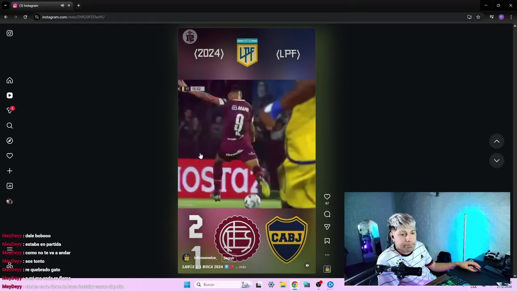517x291 pixels.
Task: Go to Instagram Home feed icon
Action: pyautogui.click(x=10, y=80)
